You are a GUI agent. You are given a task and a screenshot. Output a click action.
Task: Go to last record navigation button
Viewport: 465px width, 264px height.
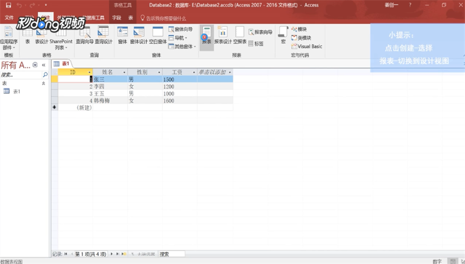[118, 254]
